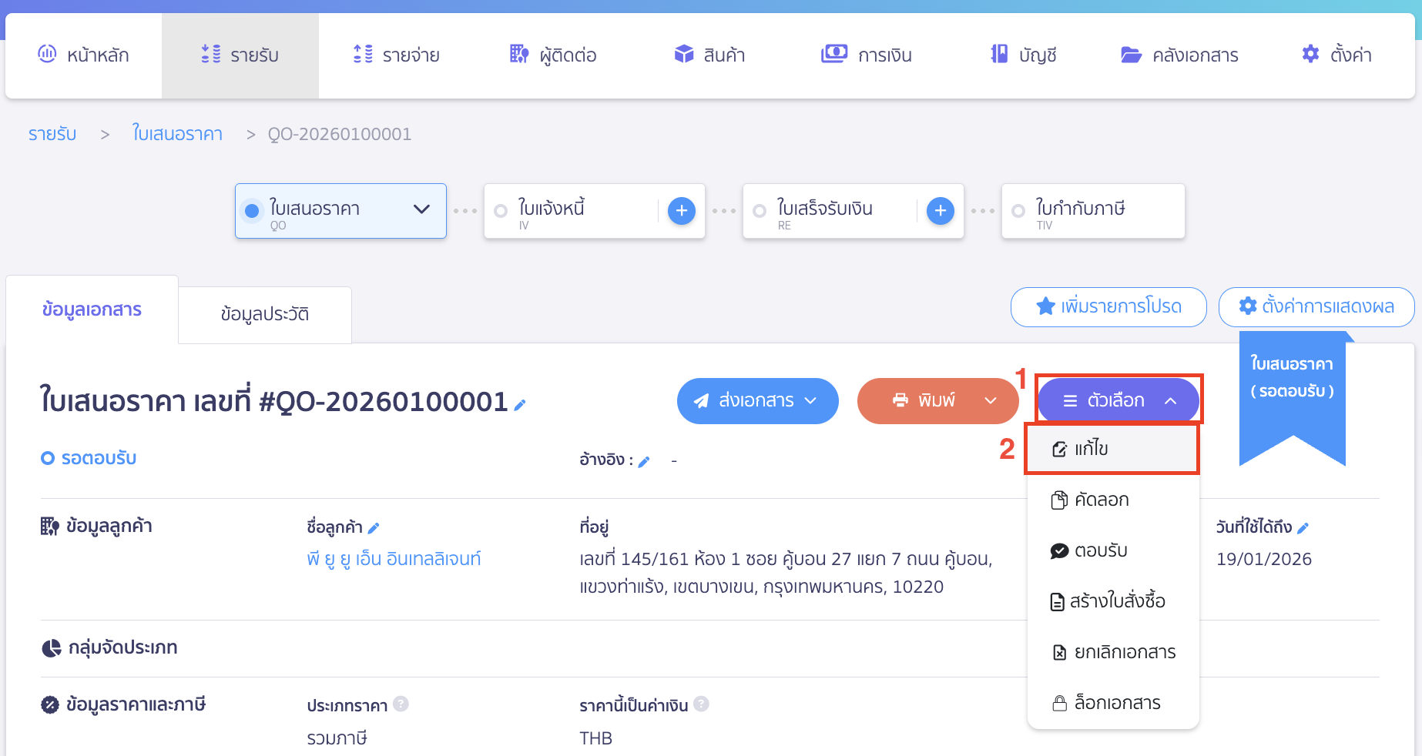This screenshot has height=756, width=1422.
Task: Click the pencil icon beside ชื่อลูกค้า
Action: [374, 528]
